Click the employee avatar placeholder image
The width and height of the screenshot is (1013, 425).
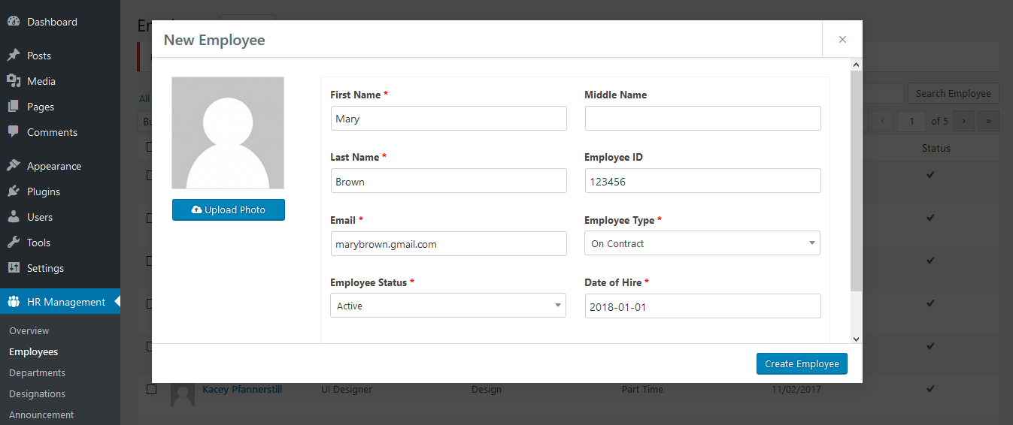click(228, 133)
